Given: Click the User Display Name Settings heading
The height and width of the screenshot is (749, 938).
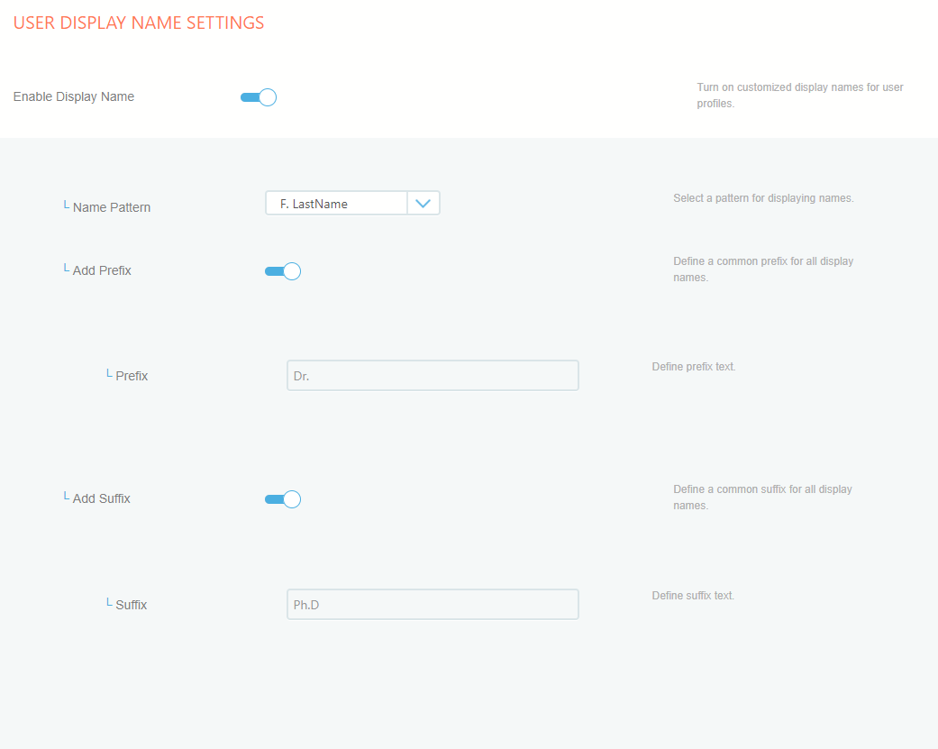Looking at the screenshot, I should tap(139, 23).
